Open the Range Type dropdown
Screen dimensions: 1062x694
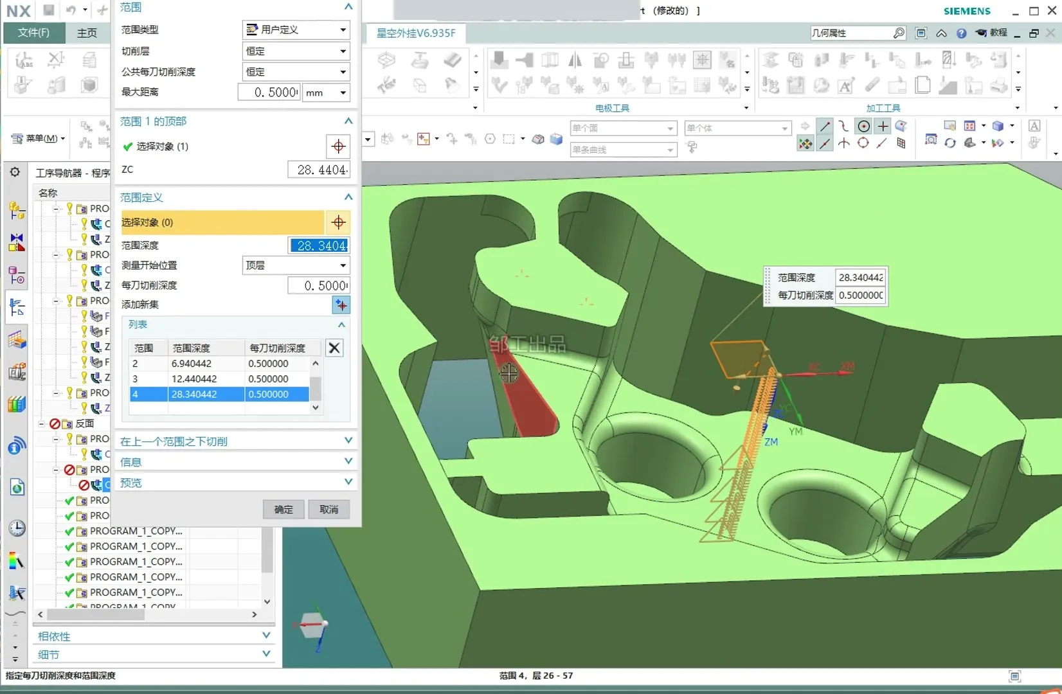click(296, 30)
